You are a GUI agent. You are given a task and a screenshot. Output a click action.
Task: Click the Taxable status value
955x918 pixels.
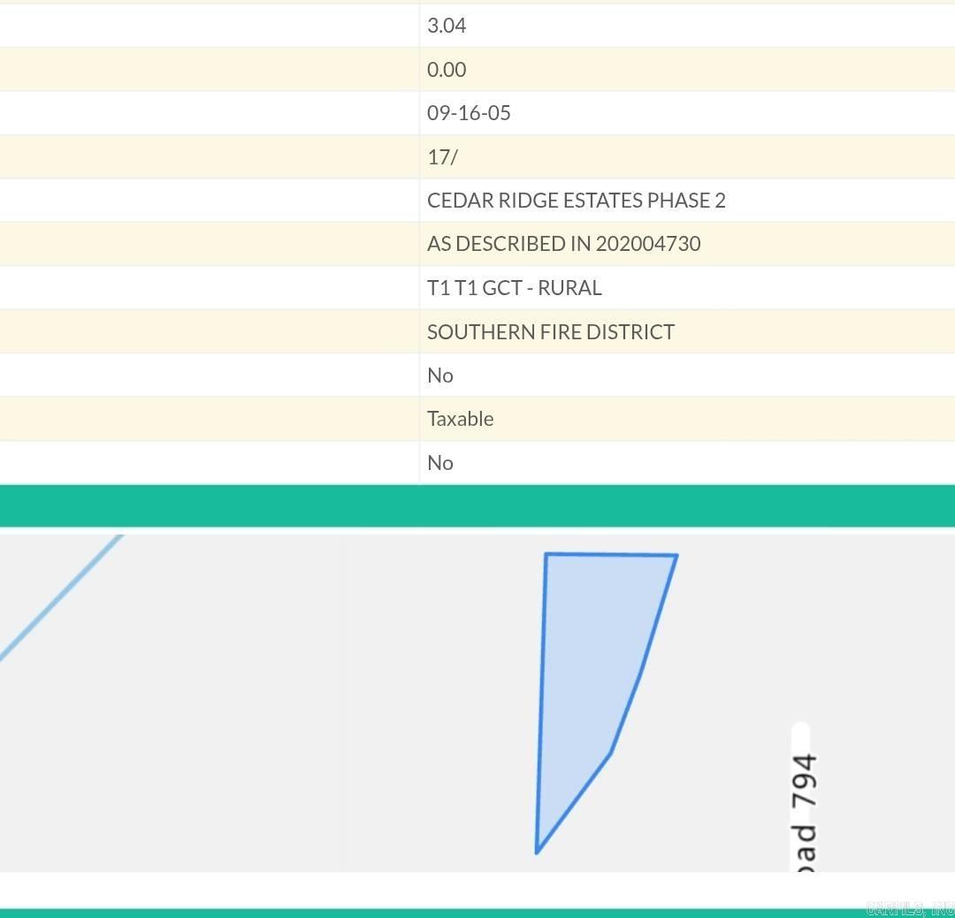click(x=460, y=419)
